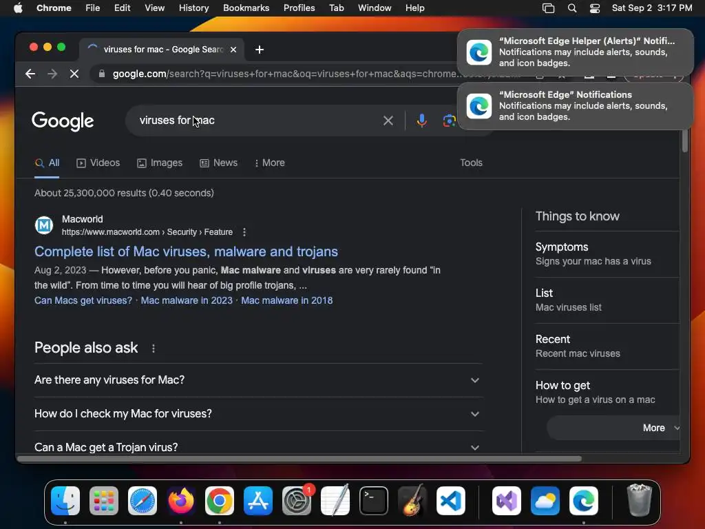Select the All search tab
705x529 pixels.
(47, 163)
